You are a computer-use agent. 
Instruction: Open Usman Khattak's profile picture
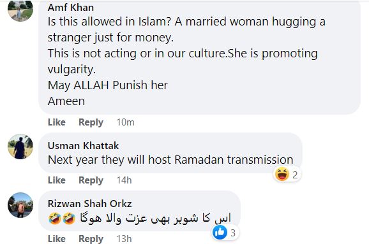(20, 147)
